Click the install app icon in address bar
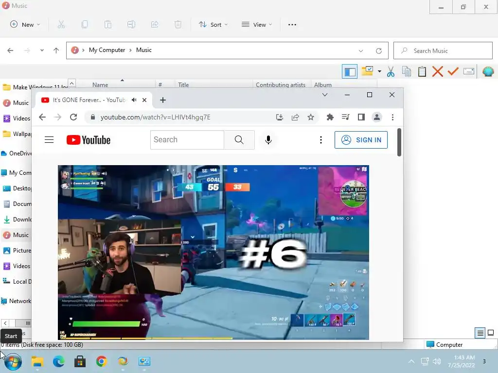The image size is (498, 373). (280, 118)
